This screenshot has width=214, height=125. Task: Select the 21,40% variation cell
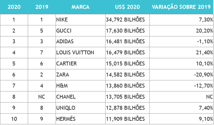coord(182,53)
